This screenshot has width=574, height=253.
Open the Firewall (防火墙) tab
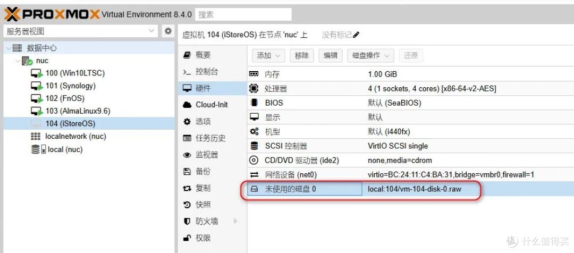212,221
